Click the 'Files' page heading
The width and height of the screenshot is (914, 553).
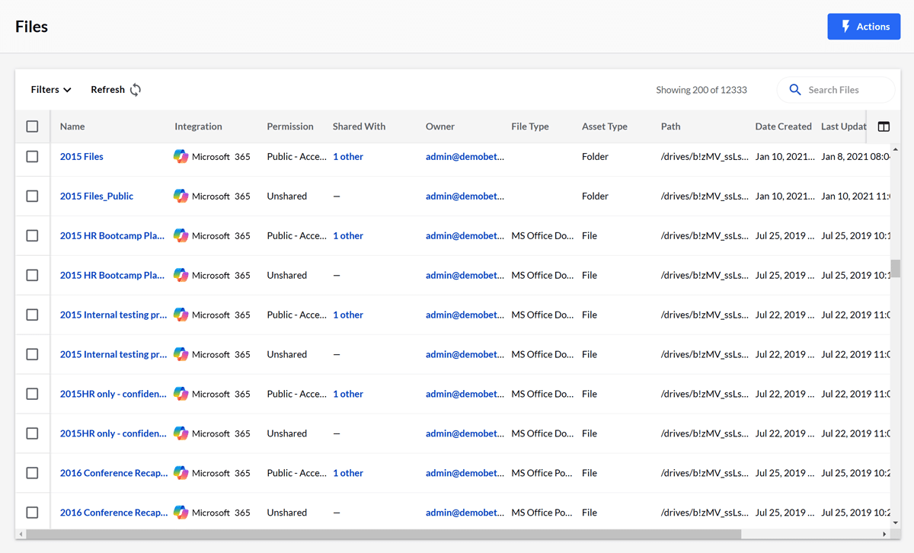click(31, 27)
